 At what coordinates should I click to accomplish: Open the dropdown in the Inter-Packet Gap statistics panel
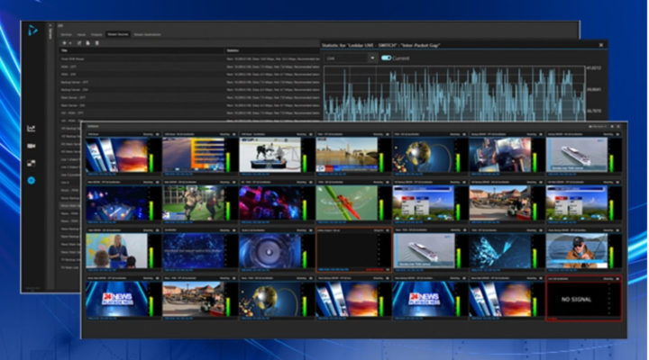click(x=351, y=58)
